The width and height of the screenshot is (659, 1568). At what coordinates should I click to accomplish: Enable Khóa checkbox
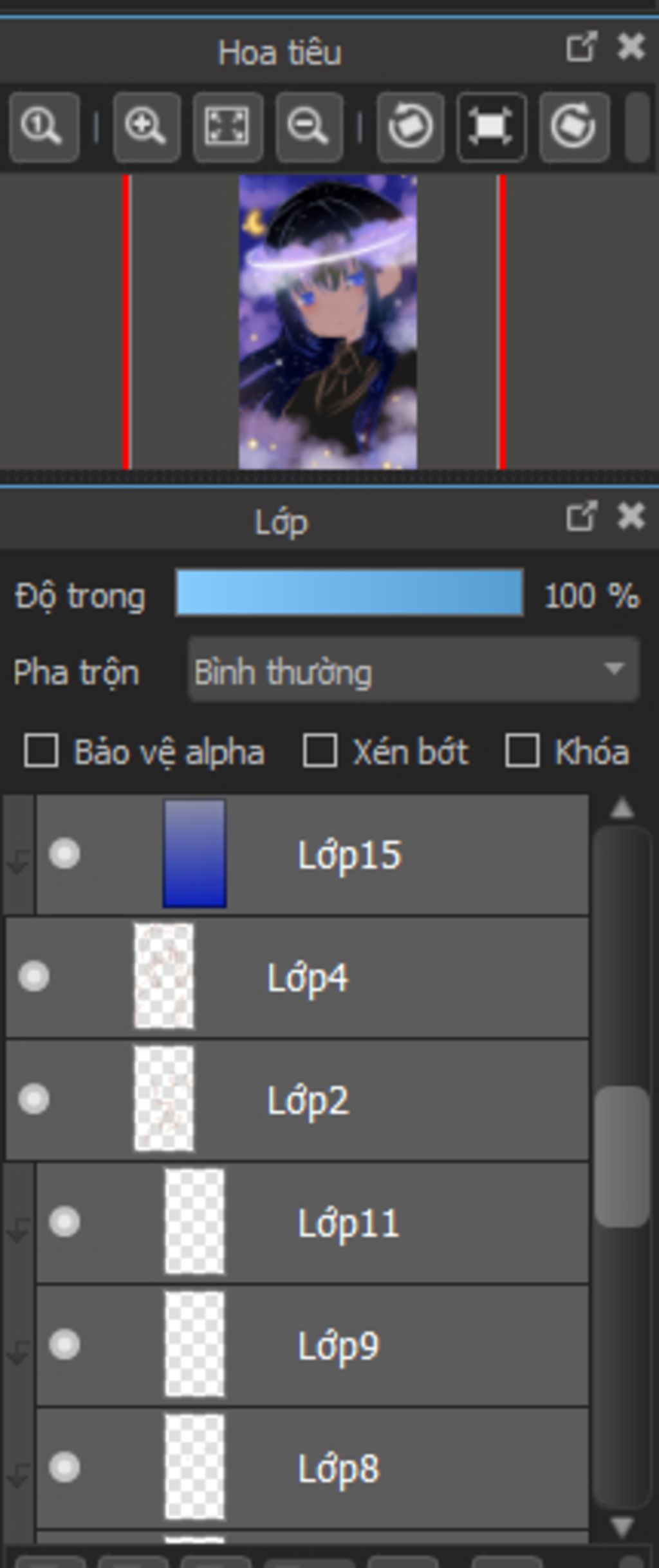tap(522, 751)
